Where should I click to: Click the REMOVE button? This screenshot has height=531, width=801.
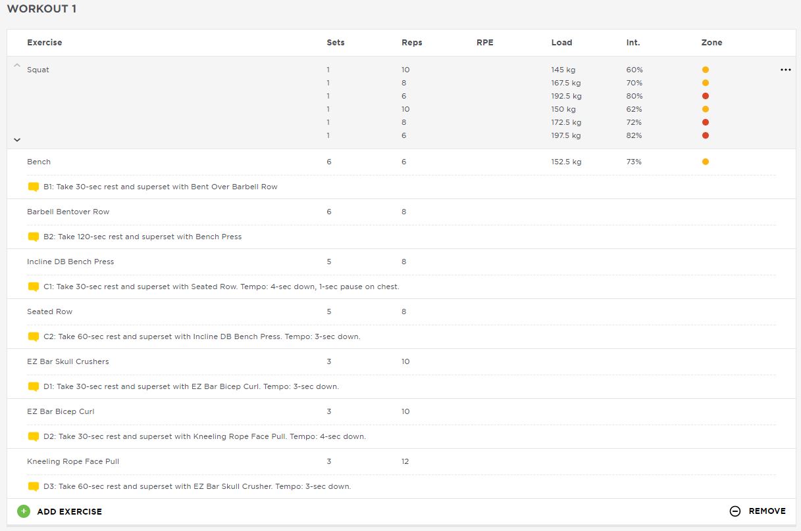[758, 511]
